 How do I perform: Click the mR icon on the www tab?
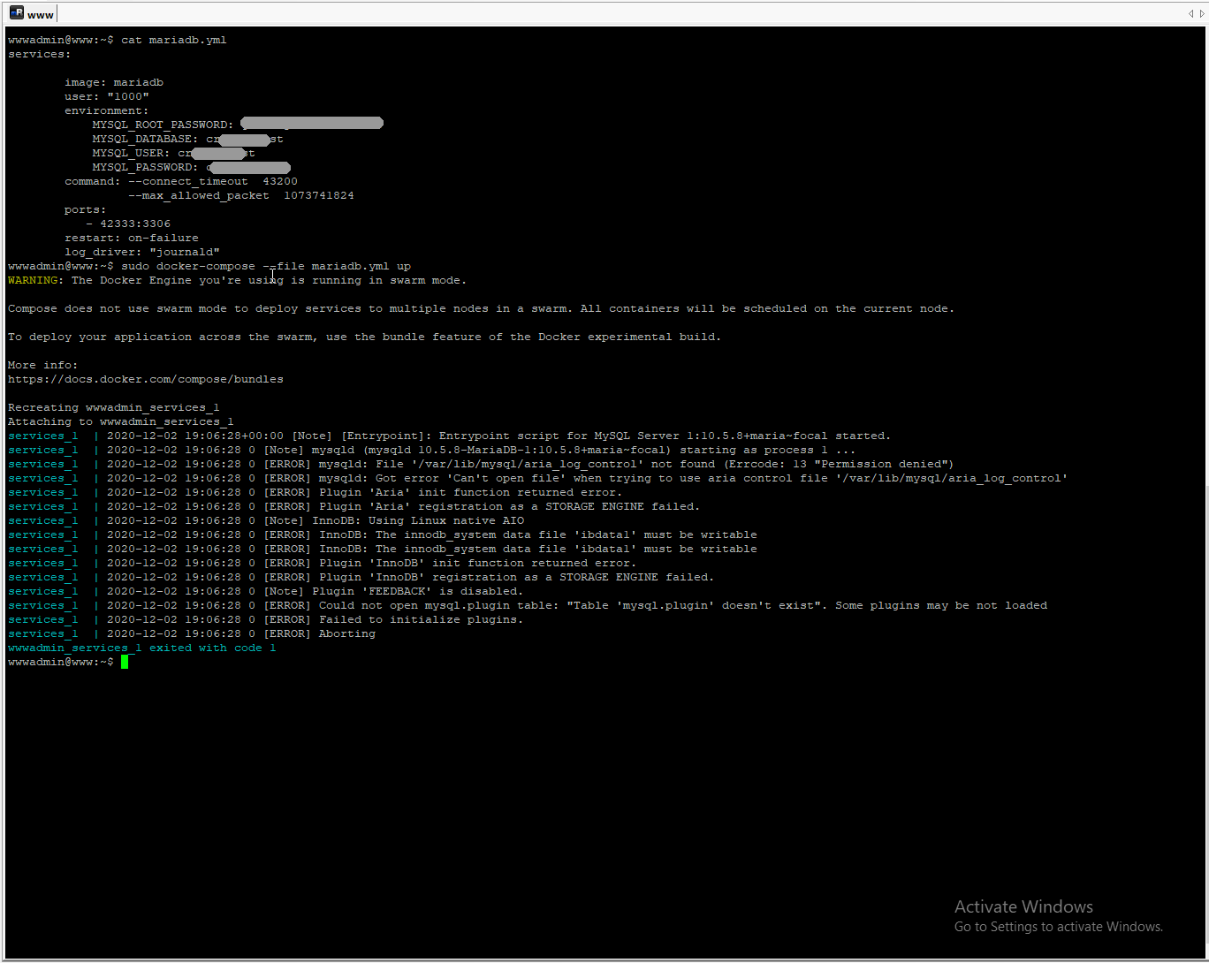[x=17, y=14]
